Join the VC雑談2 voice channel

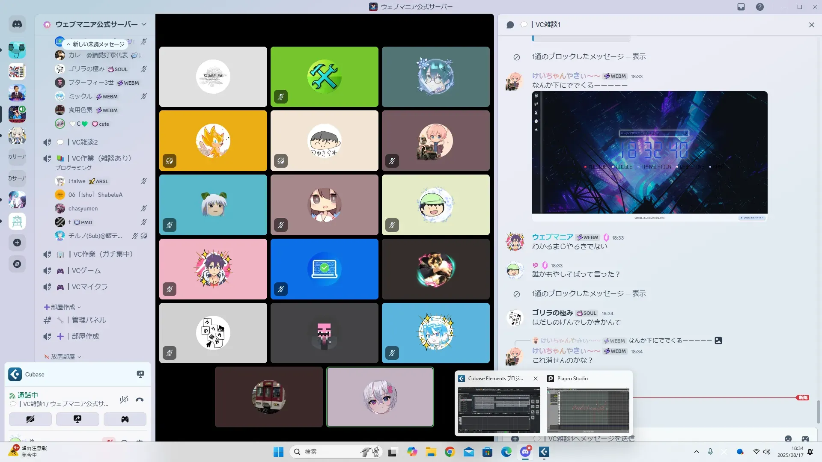[85, 142]
